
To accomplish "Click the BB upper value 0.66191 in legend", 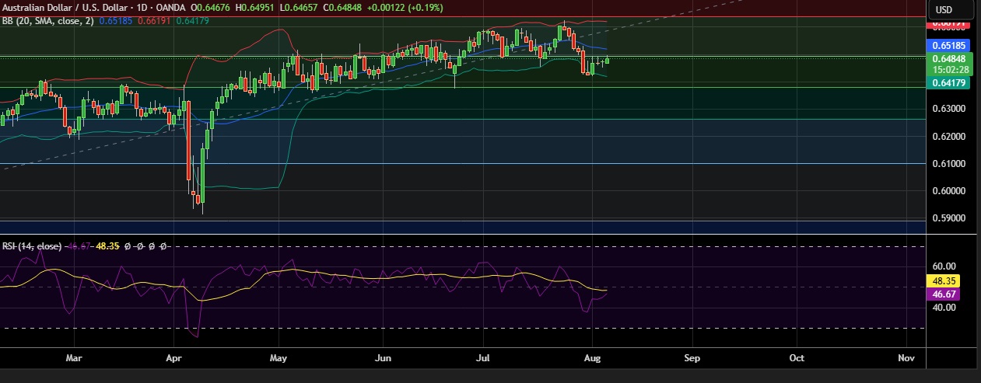I will [154, 20].
